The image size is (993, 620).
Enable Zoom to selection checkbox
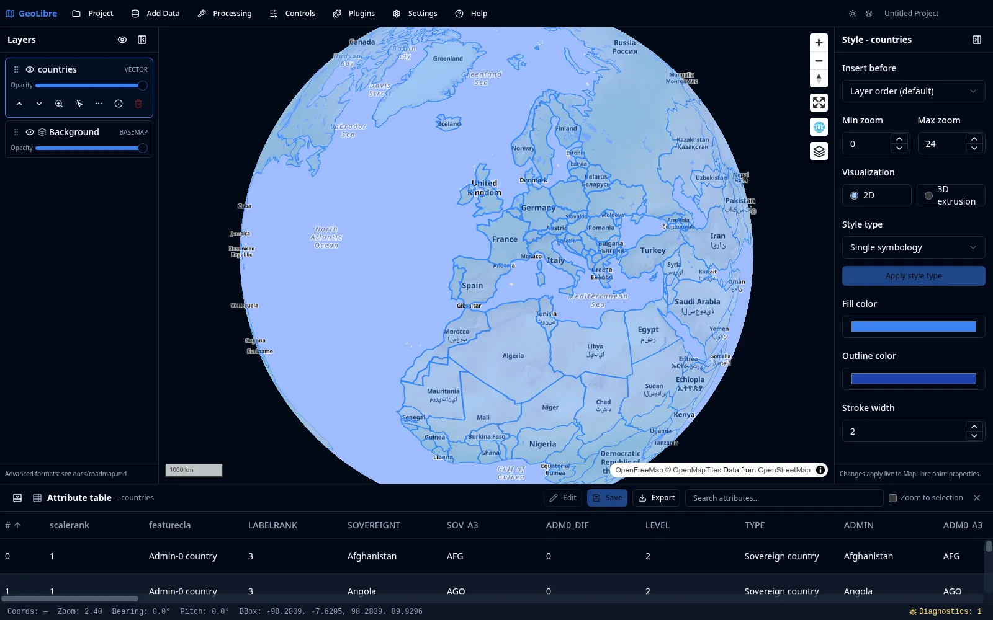[892, 498]
